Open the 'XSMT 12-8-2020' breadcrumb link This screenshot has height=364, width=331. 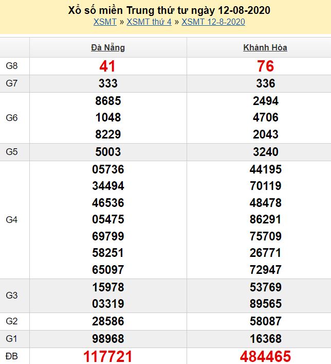pos(213,22)
